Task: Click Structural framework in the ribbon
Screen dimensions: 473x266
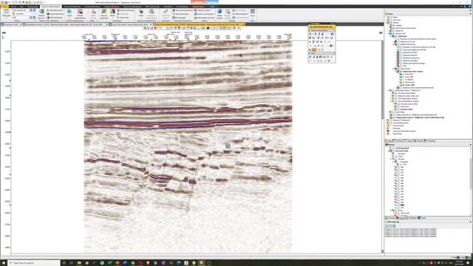Action: click(183, 10)
